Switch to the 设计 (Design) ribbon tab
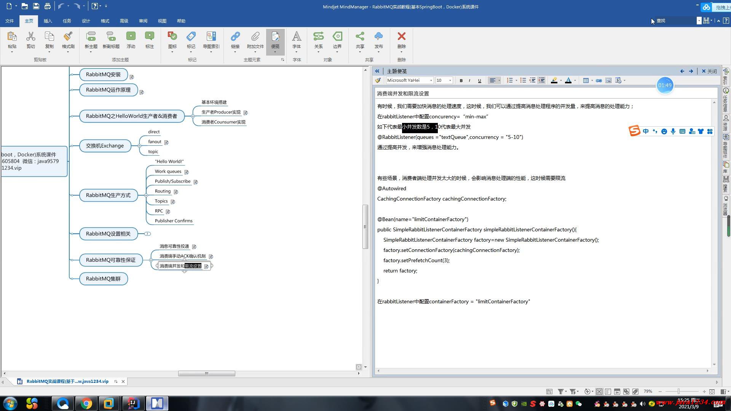Screen dimensions: 731x411 (x=86, y=21)
